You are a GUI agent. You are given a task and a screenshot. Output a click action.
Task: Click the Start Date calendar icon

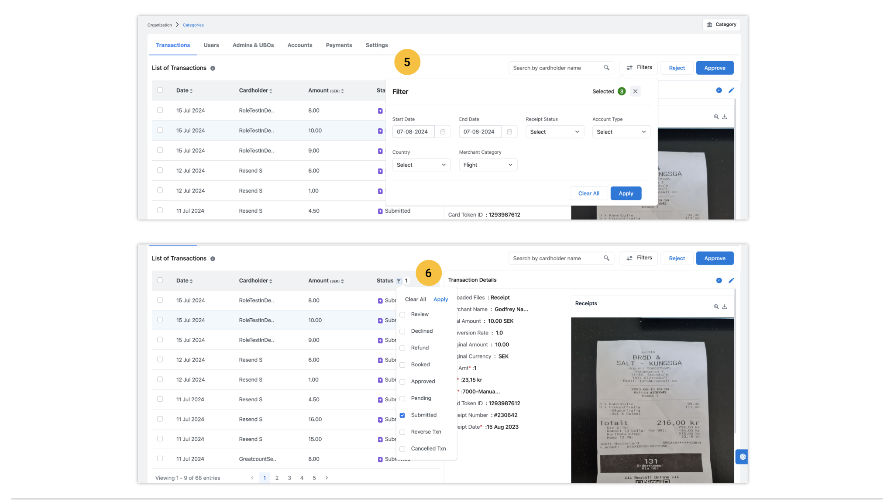(x=443, y=132)
